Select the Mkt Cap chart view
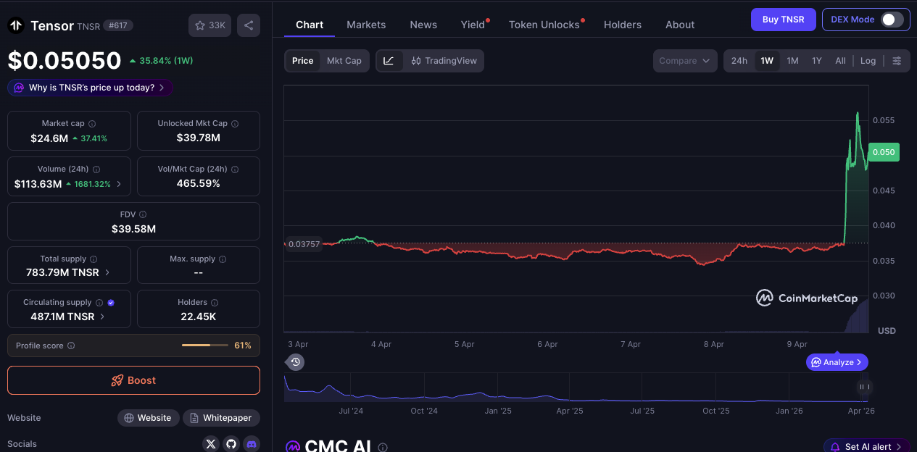 (x=344, y=61)
